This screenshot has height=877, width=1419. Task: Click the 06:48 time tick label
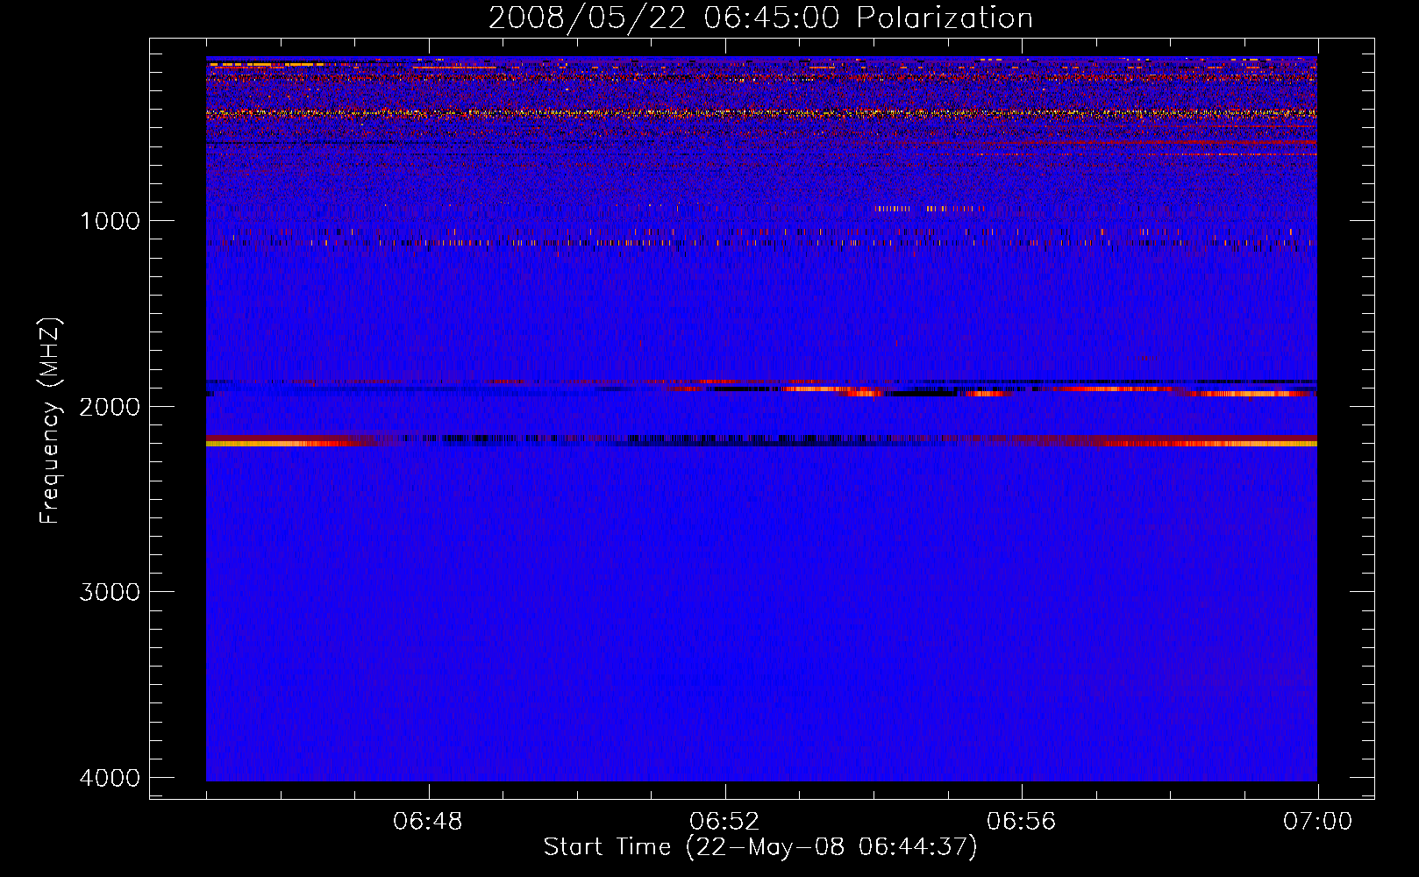click(x=428, y=822)
